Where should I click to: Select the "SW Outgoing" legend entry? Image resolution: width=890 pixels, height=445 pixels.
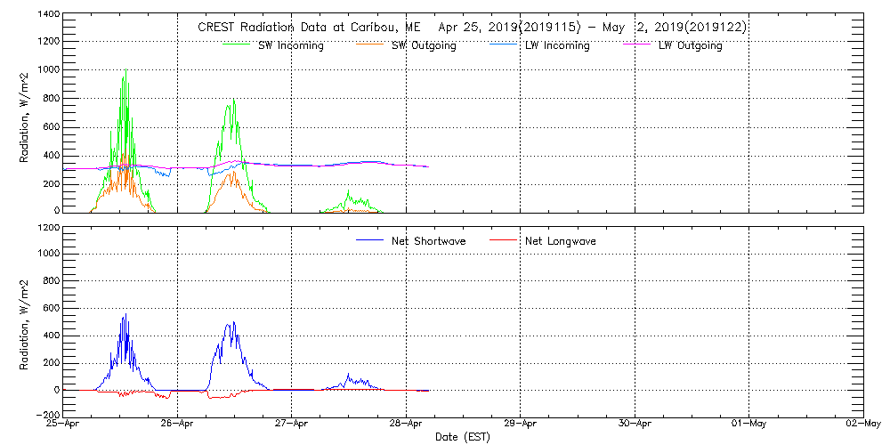pos(424,45)
